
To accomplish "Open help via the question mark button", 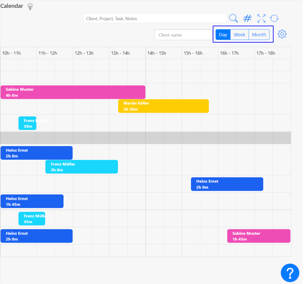I will 290,273.
